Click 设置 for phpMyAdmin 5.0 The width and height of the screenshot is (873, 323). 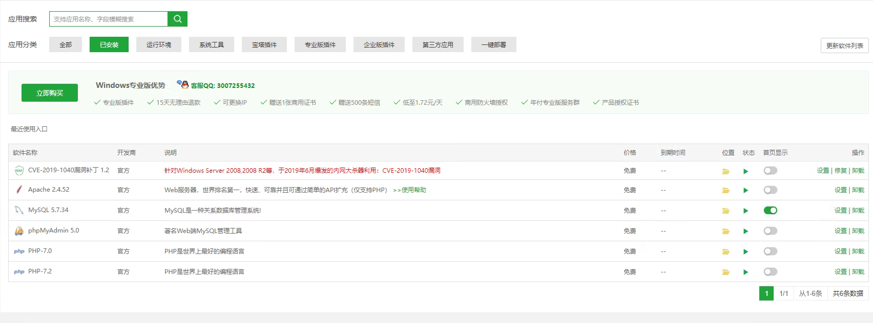pyautogui.click(x=841, y=231)
